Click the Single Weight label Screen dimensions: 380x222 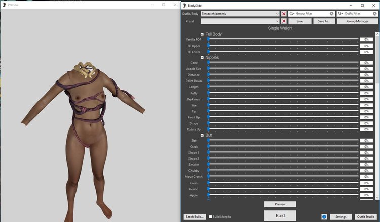280,28
